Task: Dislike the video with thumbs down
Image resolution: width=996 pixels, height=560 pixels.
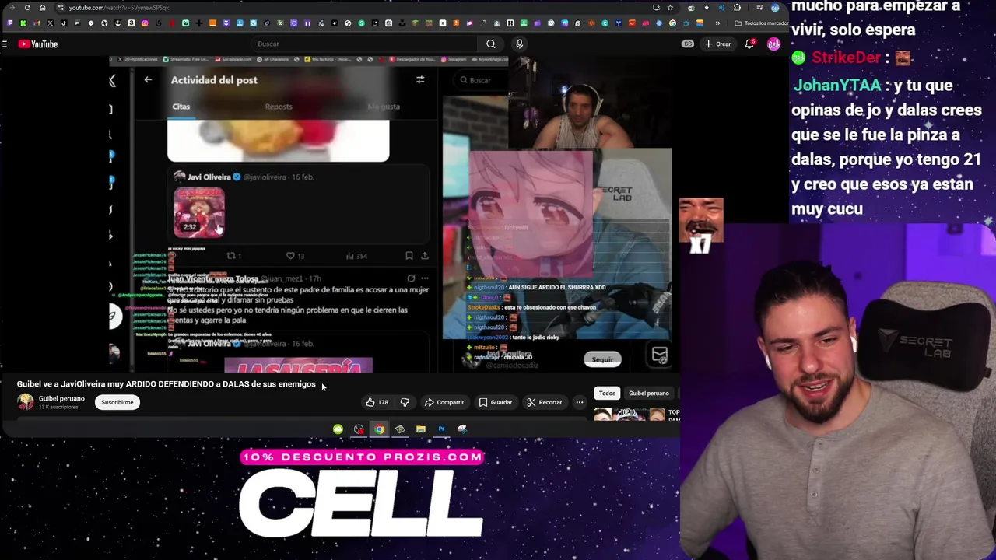Action: pos(405,402)
